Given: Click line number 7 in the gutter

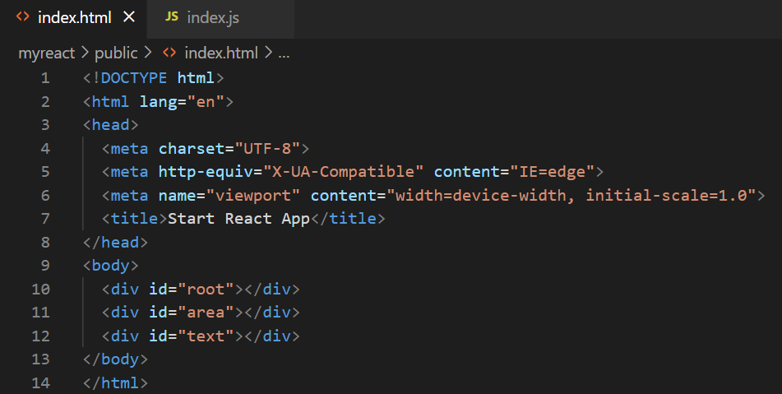Looking at the screenshot, I should pyautogui.click(x=45, y=219).
